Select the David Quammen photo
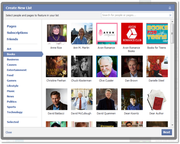 click(x=107, y=99)
